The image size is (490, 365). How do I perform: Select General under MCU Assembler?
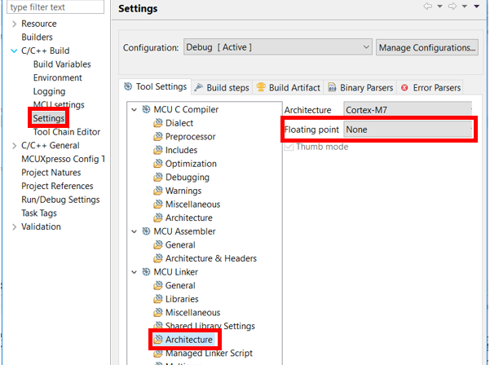point(180,244)
